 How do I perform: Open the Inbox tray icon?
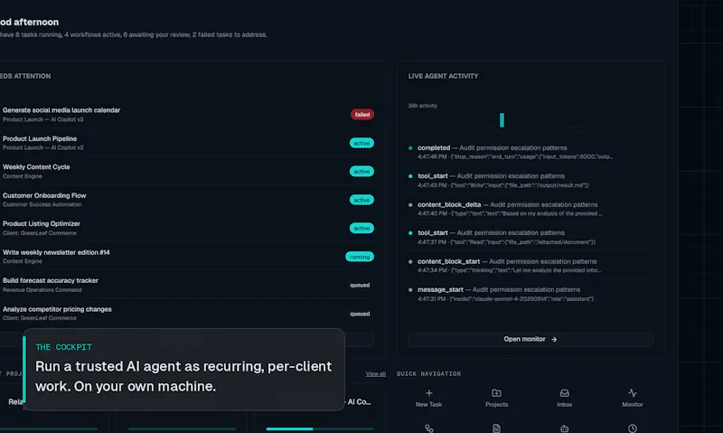click(x=564, y=393)
